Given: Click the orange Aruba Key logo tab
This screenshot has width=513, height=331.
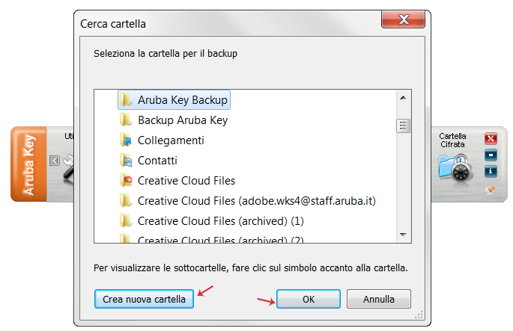Looking at the screenshot, I should pyautogui.click(x=28, y=164).
